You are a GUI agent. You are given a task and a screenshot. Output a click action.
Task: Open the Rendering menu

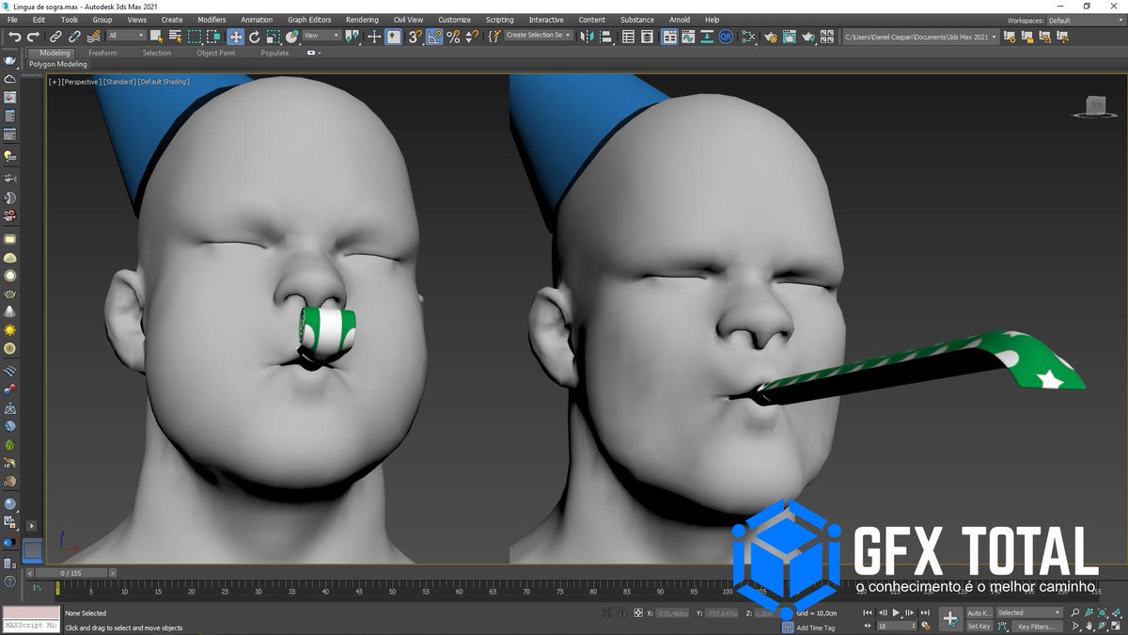[x=362, y=20]
